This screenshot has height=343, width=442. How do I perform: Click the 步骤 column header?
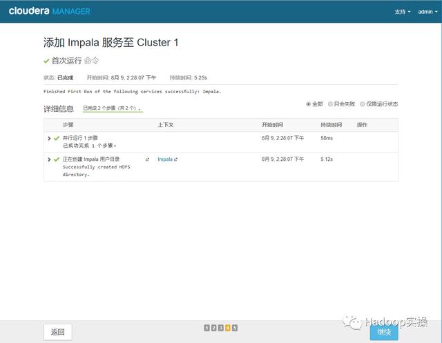68,125
